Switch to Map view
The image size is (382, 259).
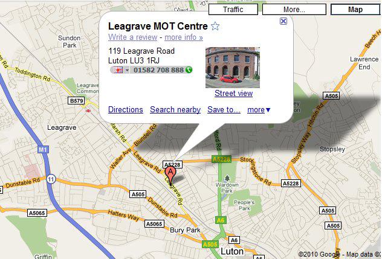355,10
